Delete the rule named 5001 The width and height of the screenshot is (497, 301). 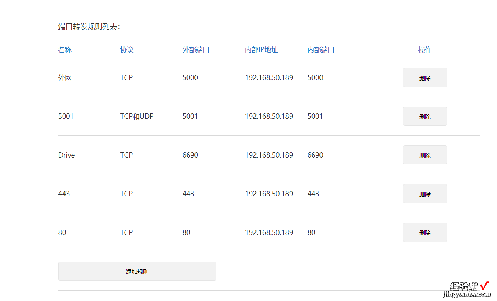click(425, 116)
